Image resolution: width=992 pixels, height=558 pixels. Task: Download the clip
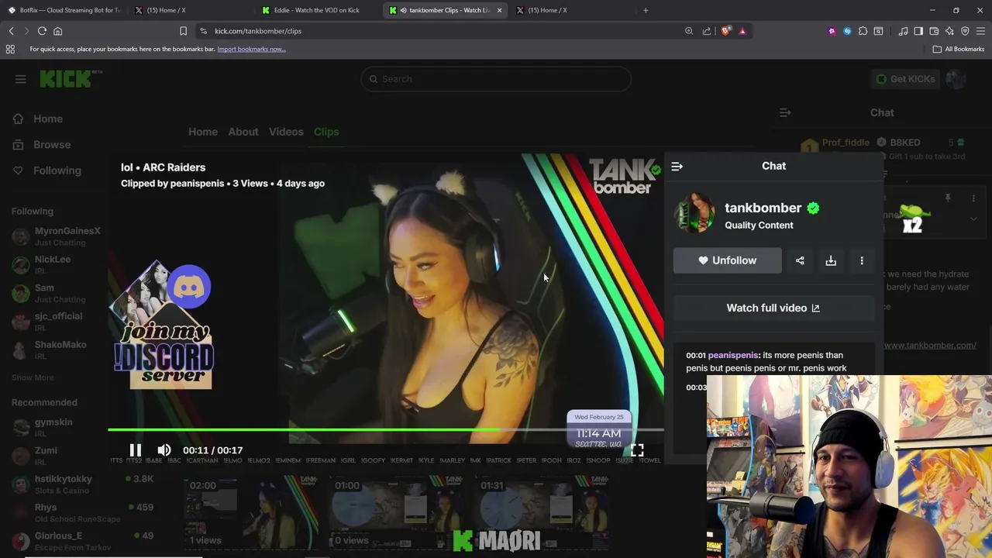[831, 260]
